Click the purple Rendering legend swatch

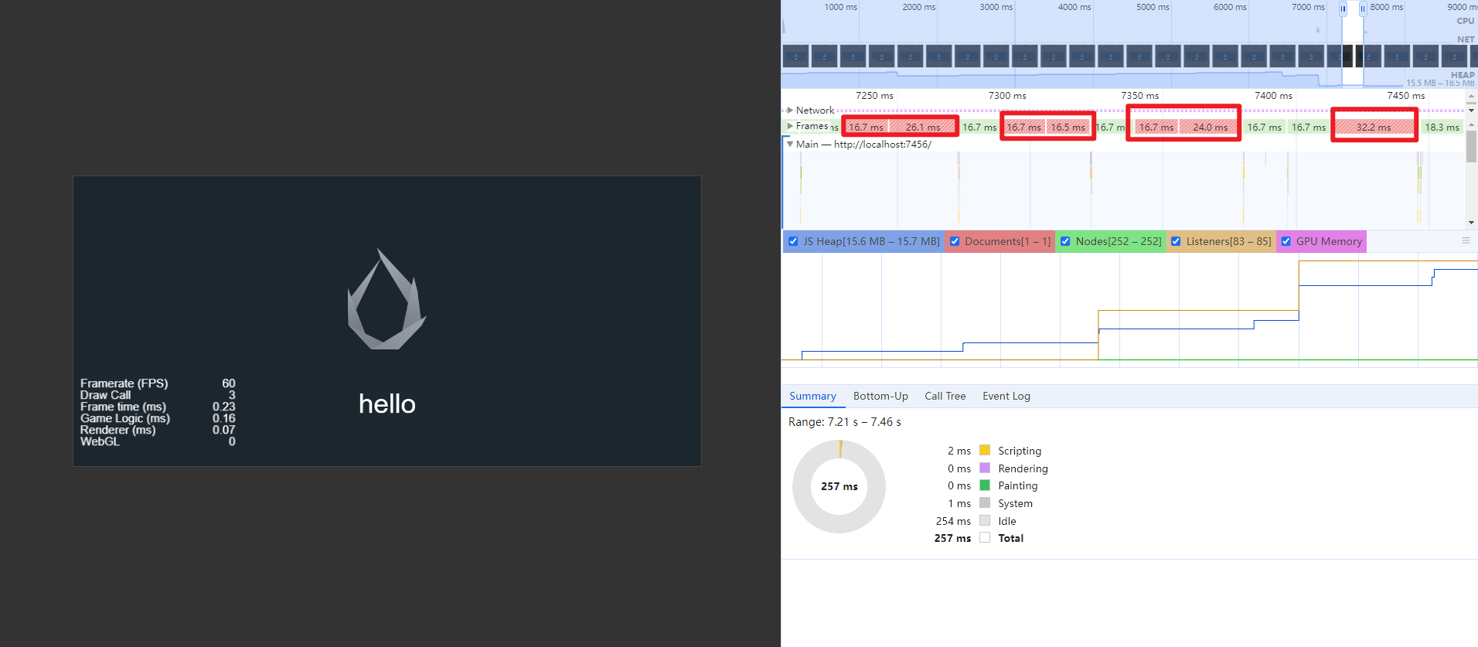985,468
